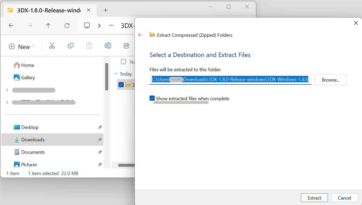Viewport: 362px width, 205px height.
Task: Select the destination folder path field
Action: pyautogui.click(x=230, y=79)
